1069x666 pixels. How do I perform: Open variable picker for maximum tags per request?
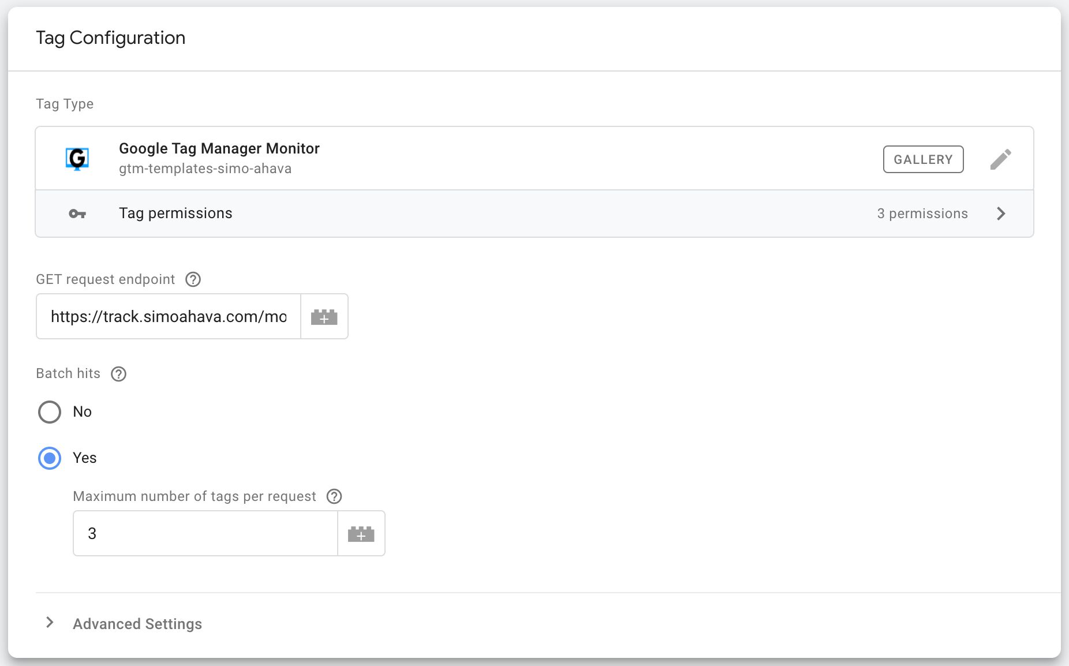[x=361, y=533]
